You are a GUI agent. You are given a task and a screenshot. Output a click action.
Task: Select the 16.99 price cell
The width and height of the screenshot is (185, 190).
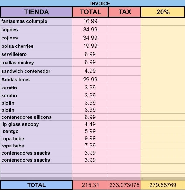pos(90,21)
